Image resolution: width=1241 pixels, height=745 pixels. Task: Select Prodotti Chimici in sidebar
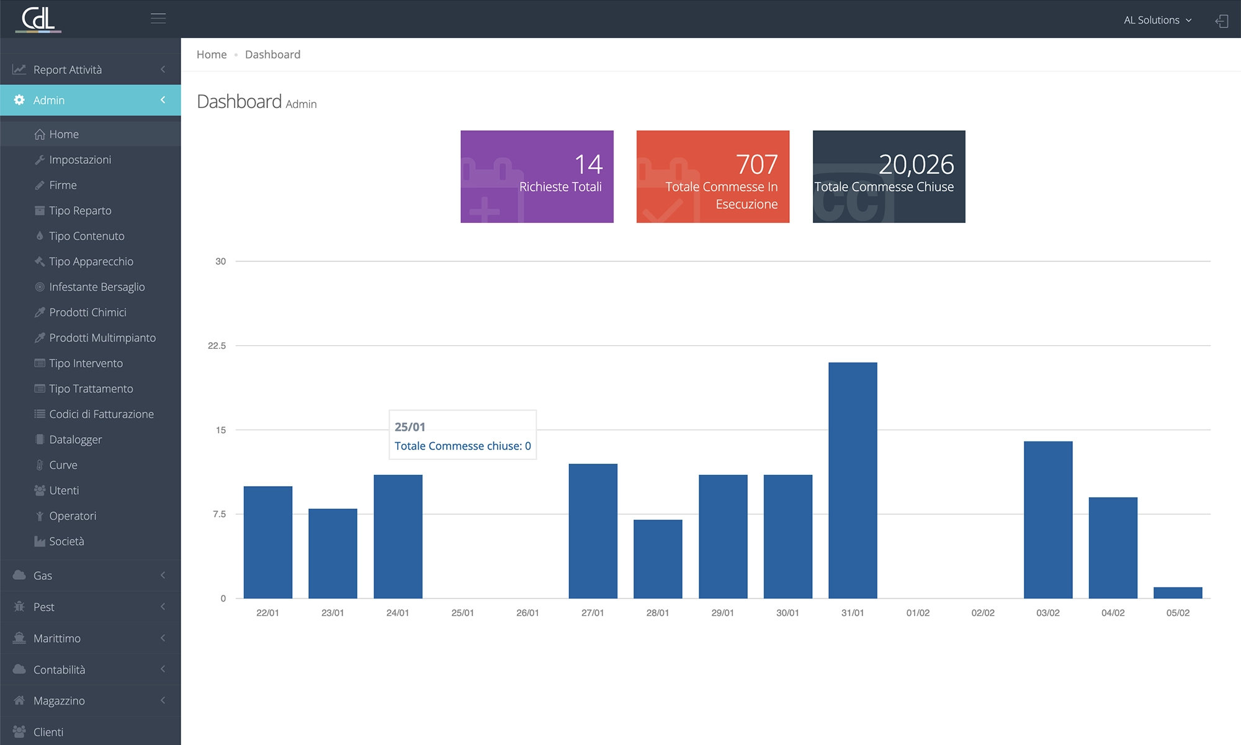(90, 312)
